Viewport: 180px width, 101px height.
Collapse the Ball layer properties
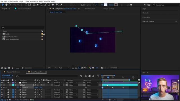click(11, 85)
